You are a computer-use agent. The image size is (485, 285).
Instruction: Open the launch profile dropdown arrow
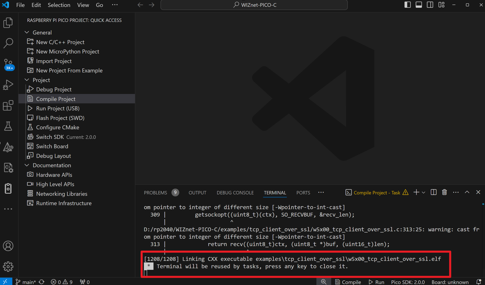(x=423, y=192)
